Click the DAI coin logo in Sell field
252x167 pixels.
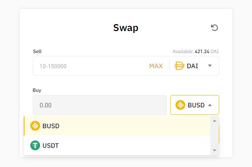click(x=180, y=66)
